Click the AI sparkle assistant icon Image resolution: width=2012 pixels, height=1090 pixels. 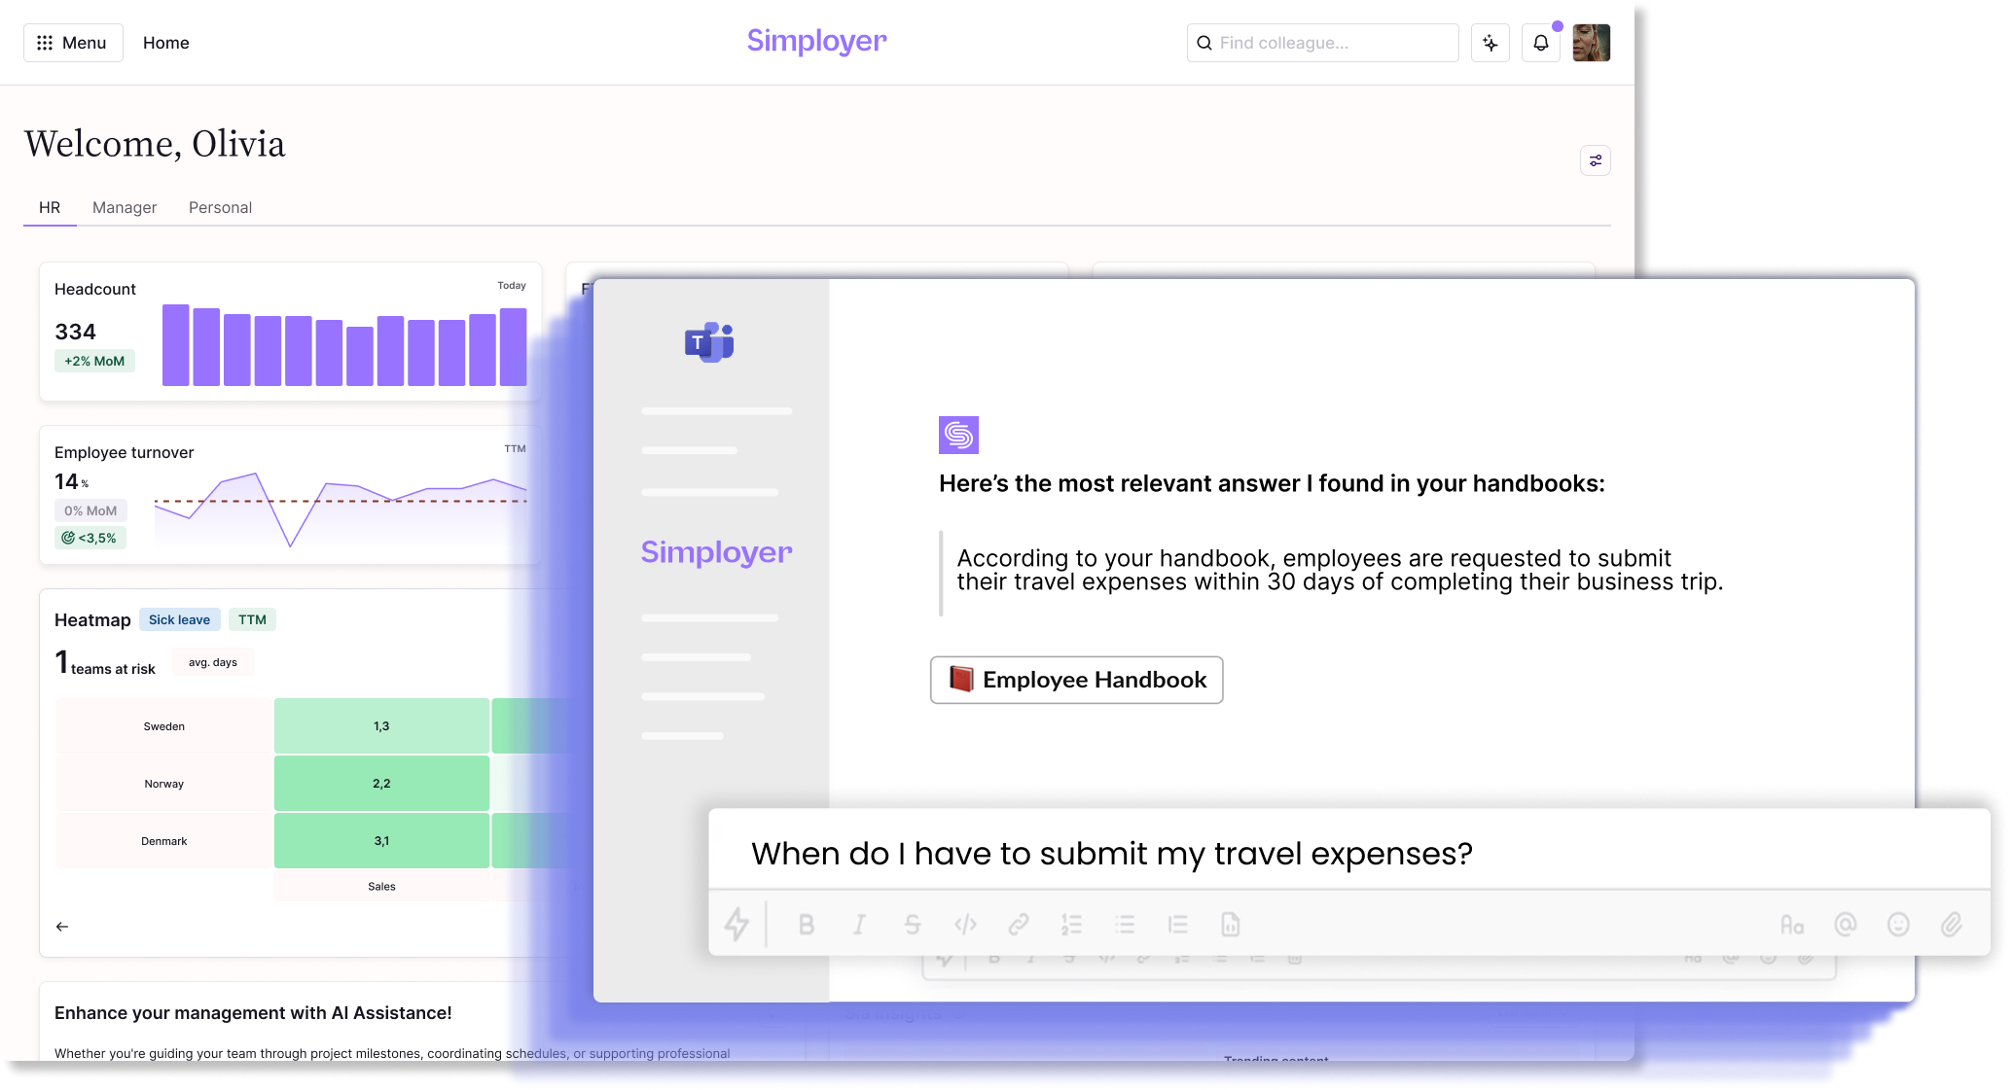click(x=1490, y=43)
